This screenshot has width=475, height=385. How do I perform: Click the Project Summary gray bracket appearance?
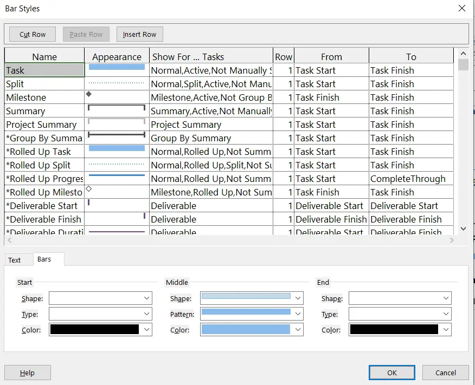[117, 121]
